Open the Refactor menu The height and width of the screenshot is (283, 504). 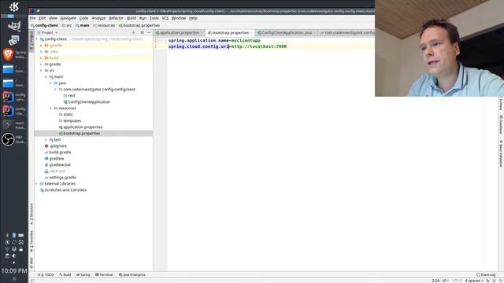(116, 18)
